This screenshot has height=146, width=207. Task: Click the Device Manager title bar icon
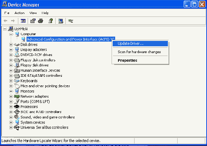tap(4, 4)
